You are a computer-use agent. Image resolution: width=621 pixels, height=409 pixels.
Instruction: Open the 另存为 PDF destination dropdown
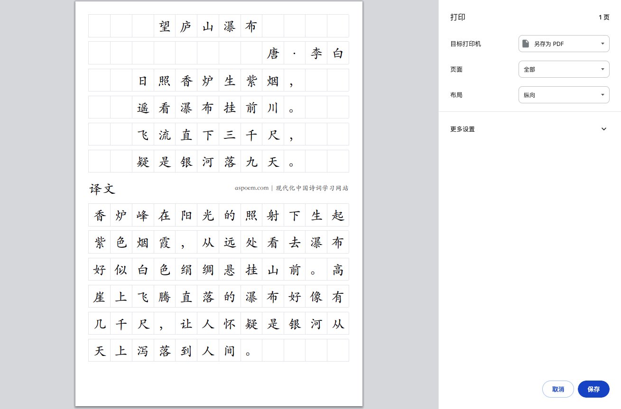[x=564, y=44]
